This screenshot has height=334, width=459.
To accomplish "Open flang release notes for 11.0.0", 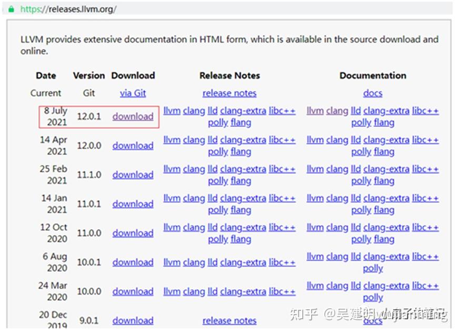I will [x=241, y=239].
